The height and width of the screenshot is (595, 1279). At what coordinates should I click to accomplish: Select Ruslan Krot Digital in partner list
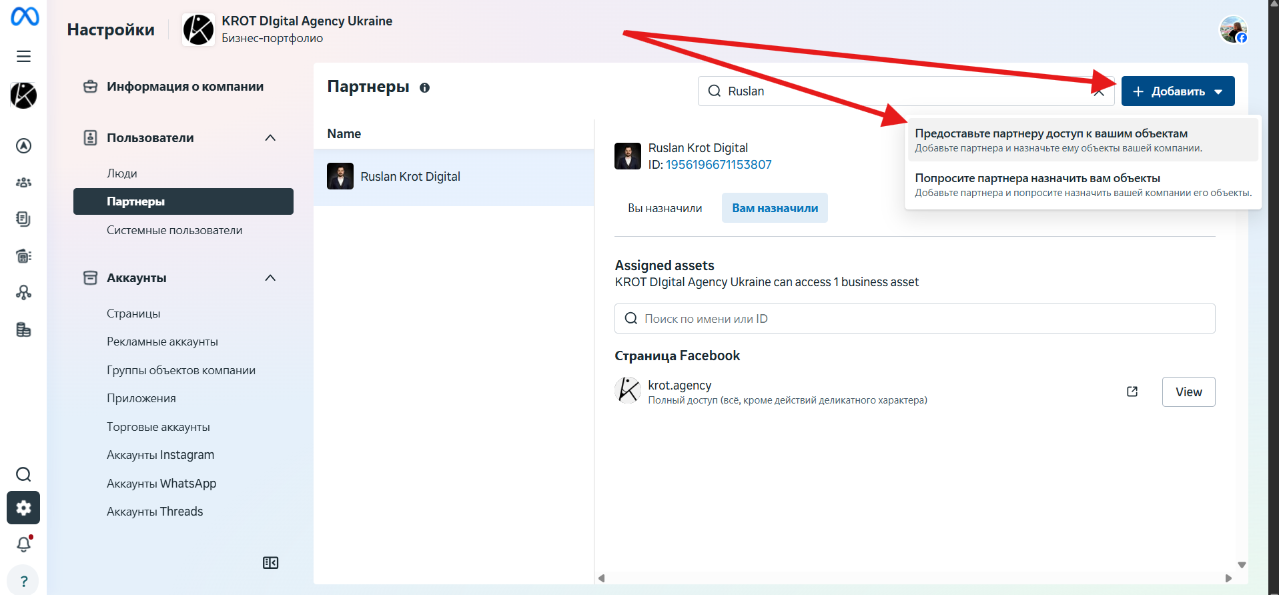click(454, 177)
